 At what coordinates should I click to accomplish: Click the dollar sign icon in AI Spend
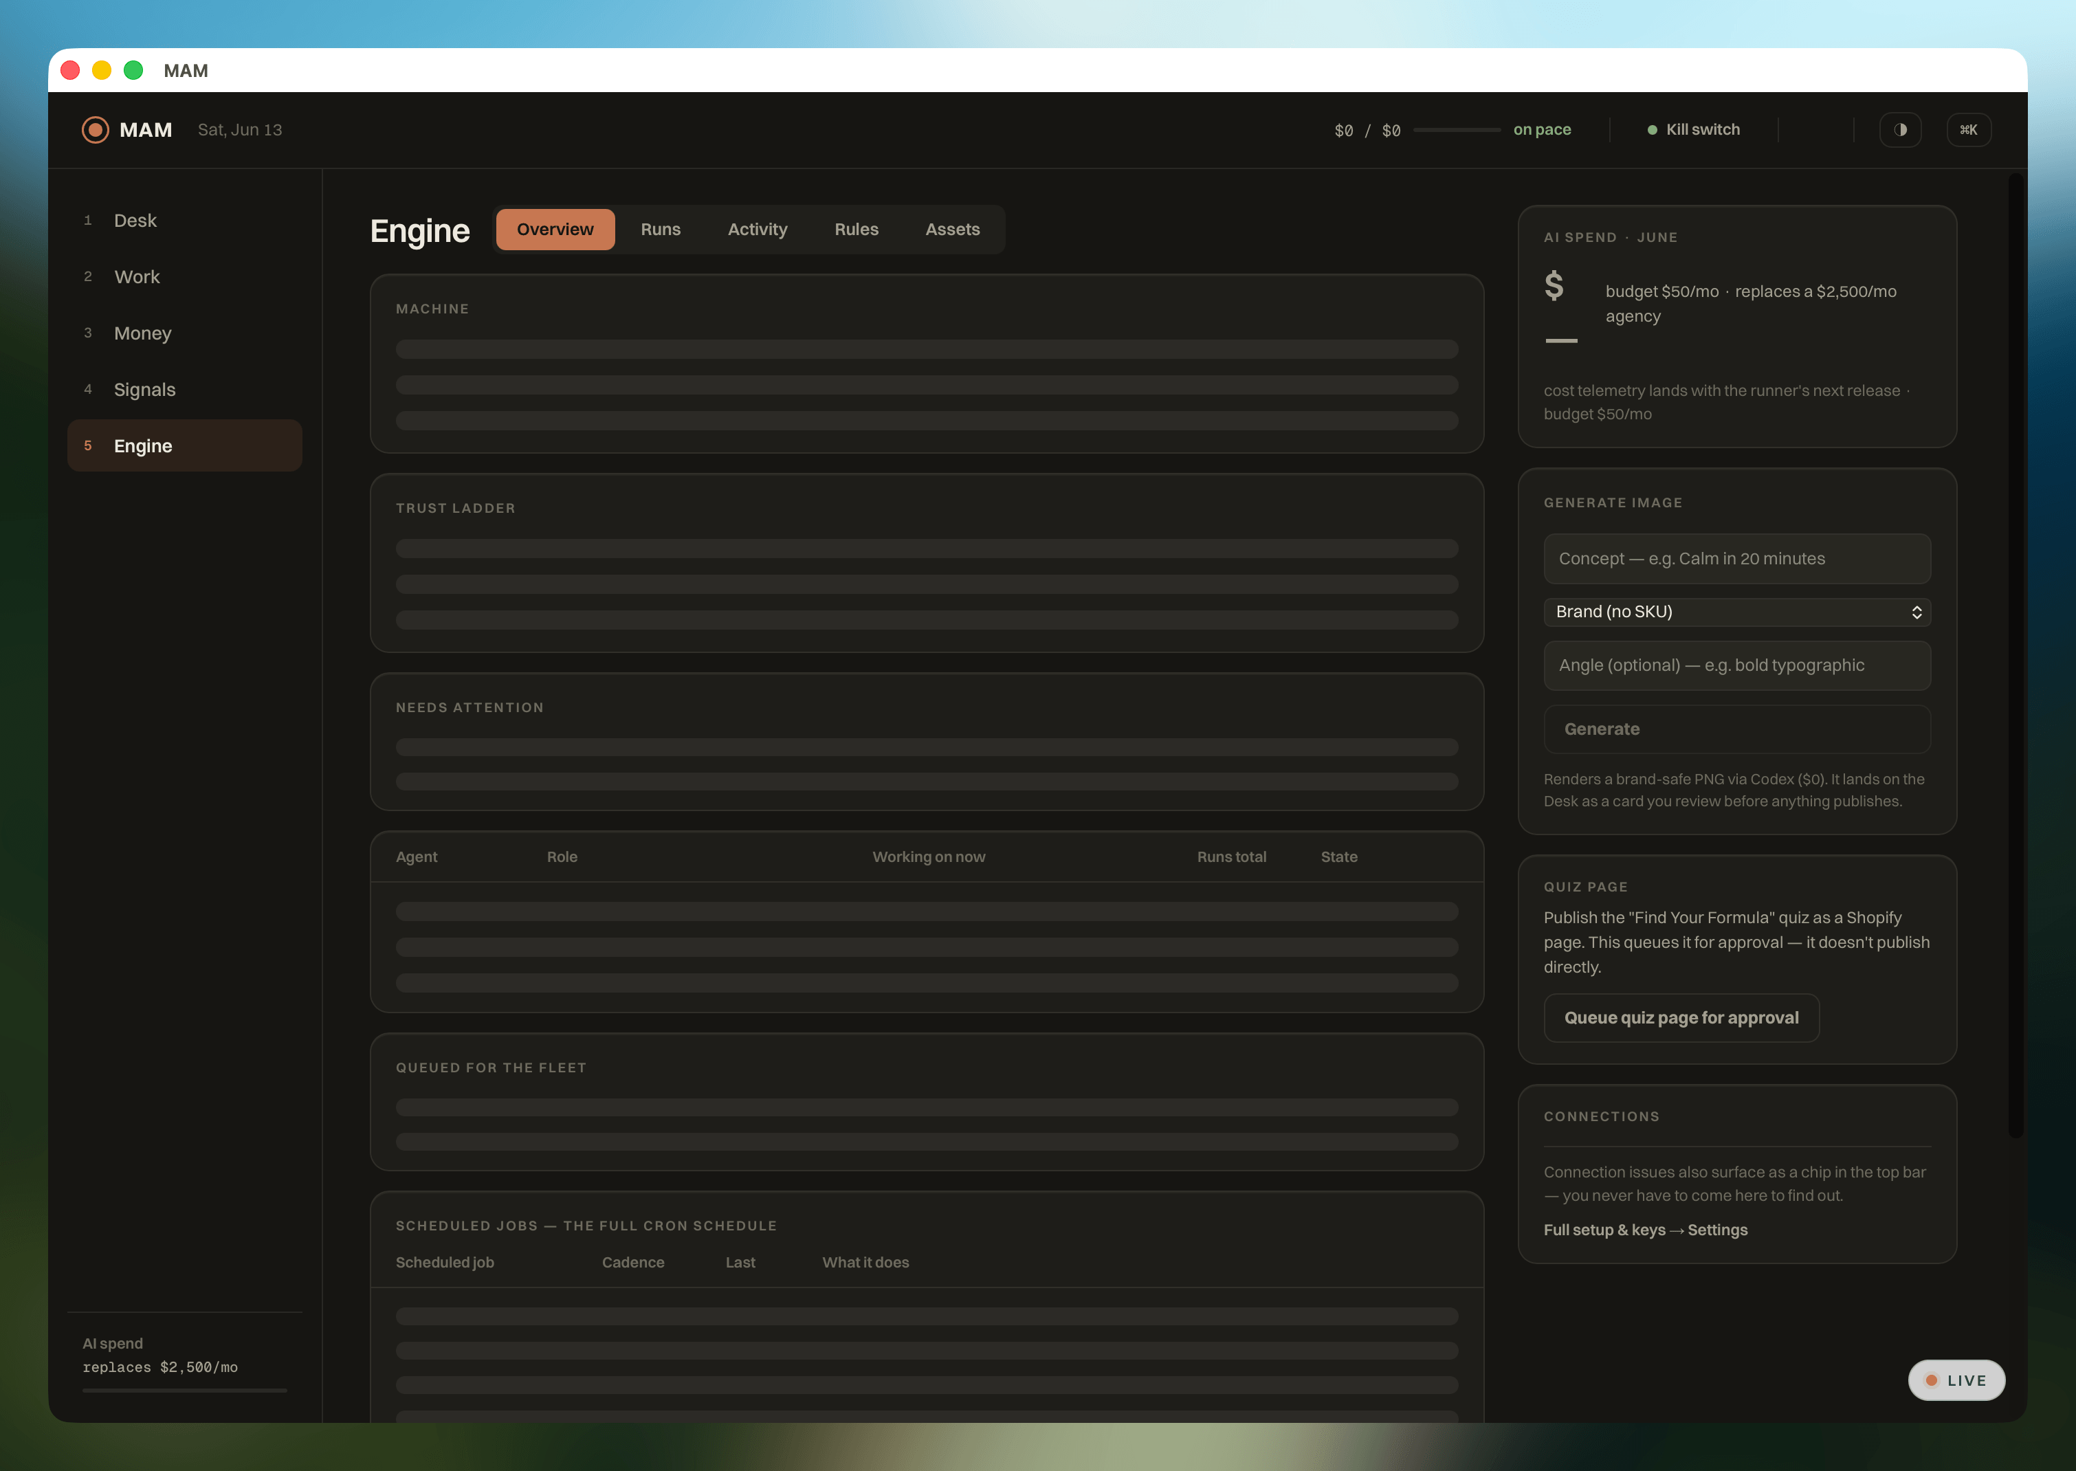tap(1554, 286)
